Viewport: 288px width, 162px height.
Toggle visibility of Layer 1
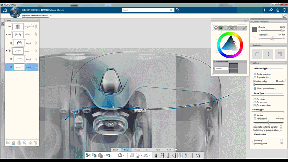coord(11,43)
